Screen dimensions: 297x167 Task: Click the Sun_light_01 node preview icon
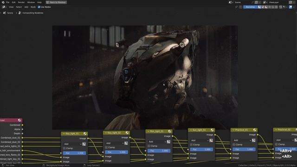[212, 130]
